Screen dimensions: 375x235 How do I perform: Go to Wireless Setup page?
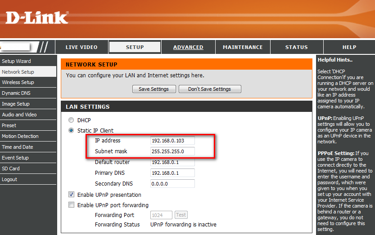(x=18, y=83)
